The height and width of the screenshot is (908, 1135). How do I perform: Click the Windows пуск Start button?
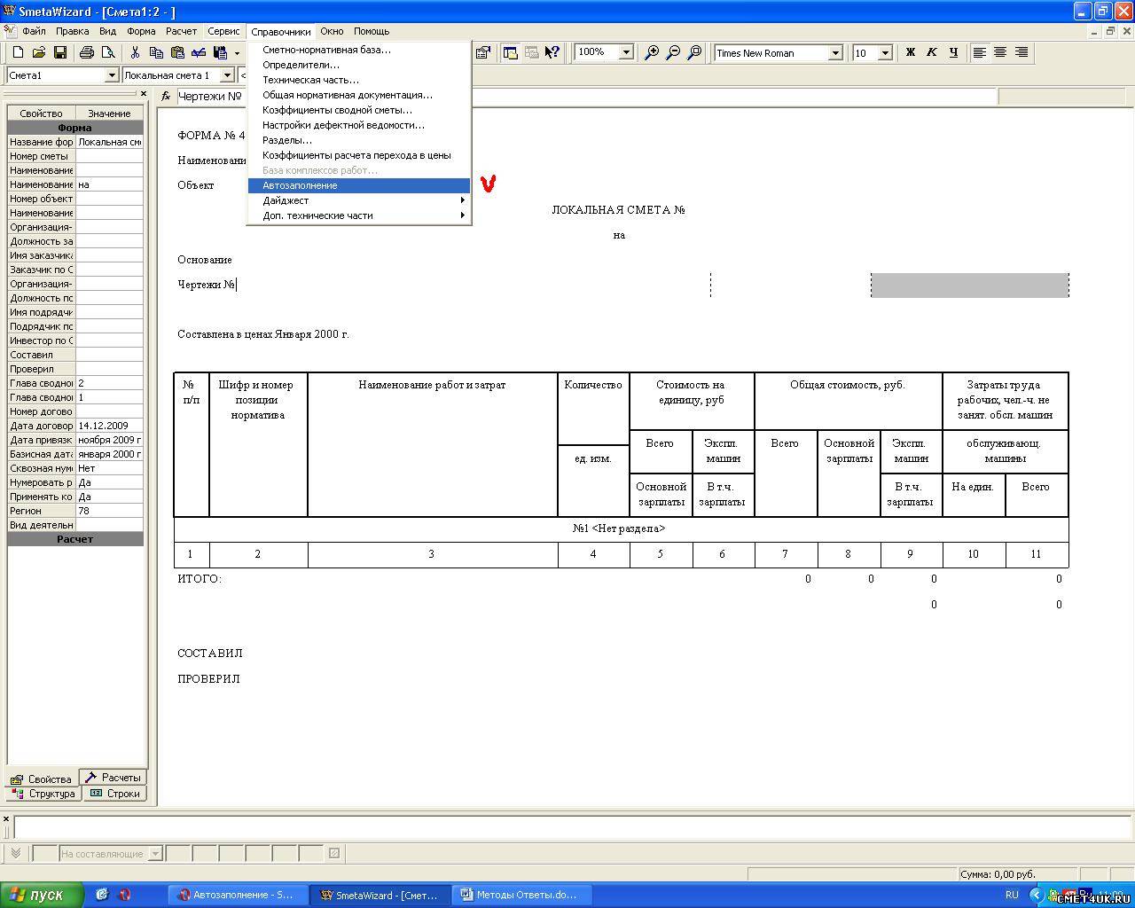(x=43, y=895)
